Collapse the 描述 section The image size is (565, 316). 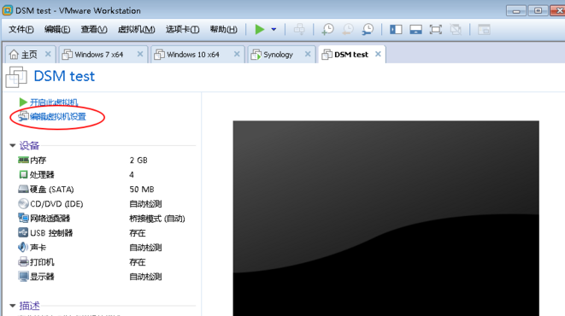coord(13,306)
